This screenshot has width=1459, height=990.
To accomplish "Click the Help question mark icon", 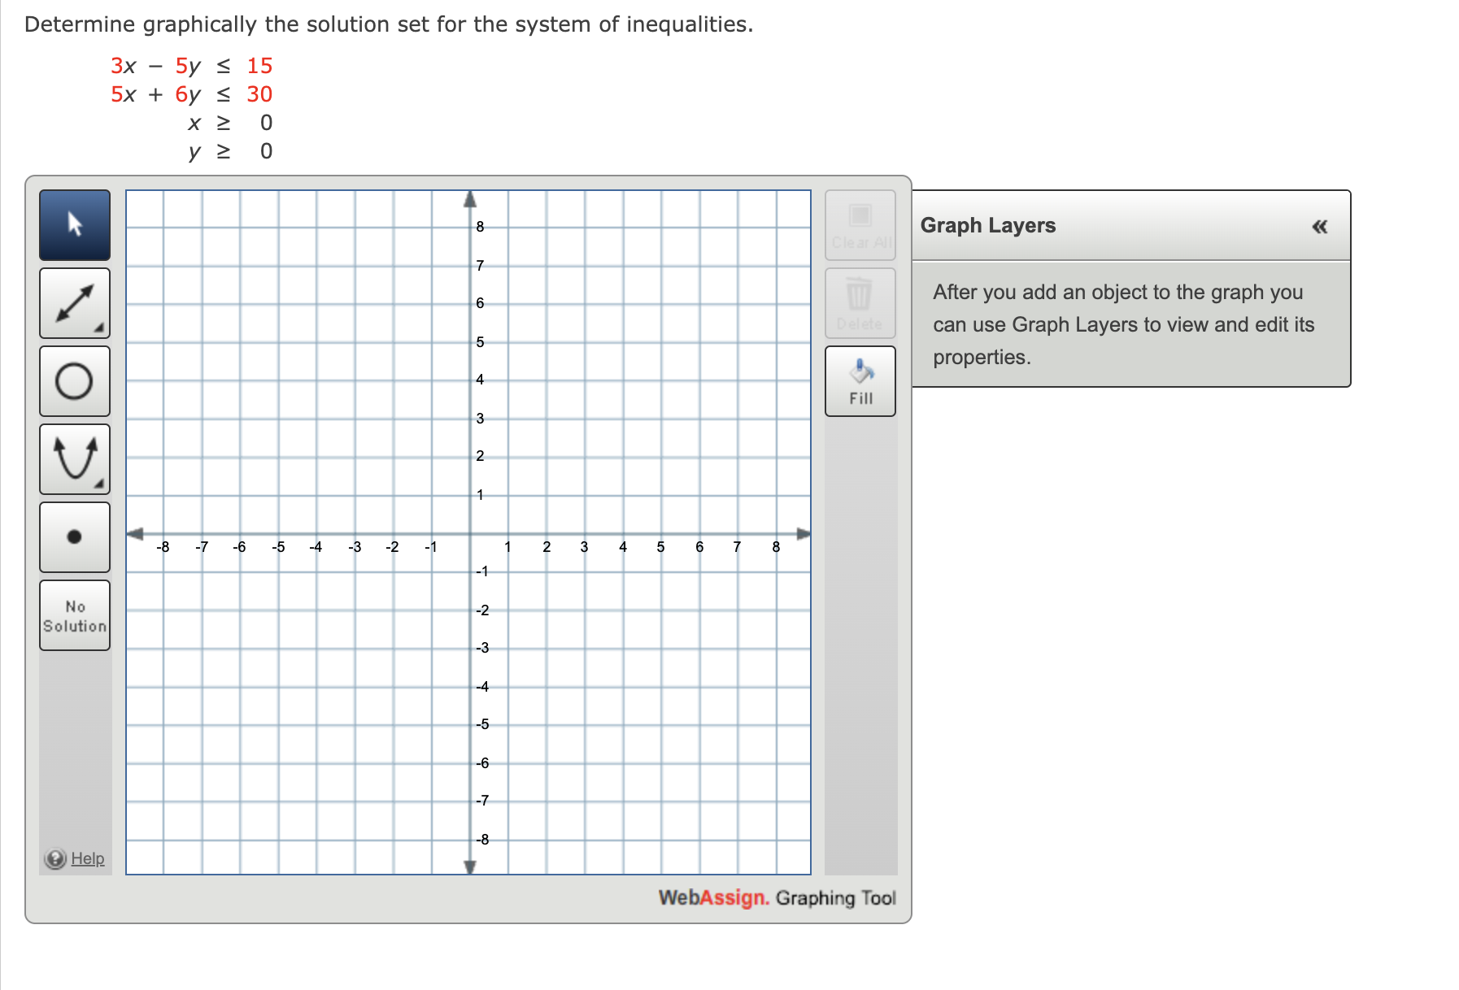I will pos(54,858).
